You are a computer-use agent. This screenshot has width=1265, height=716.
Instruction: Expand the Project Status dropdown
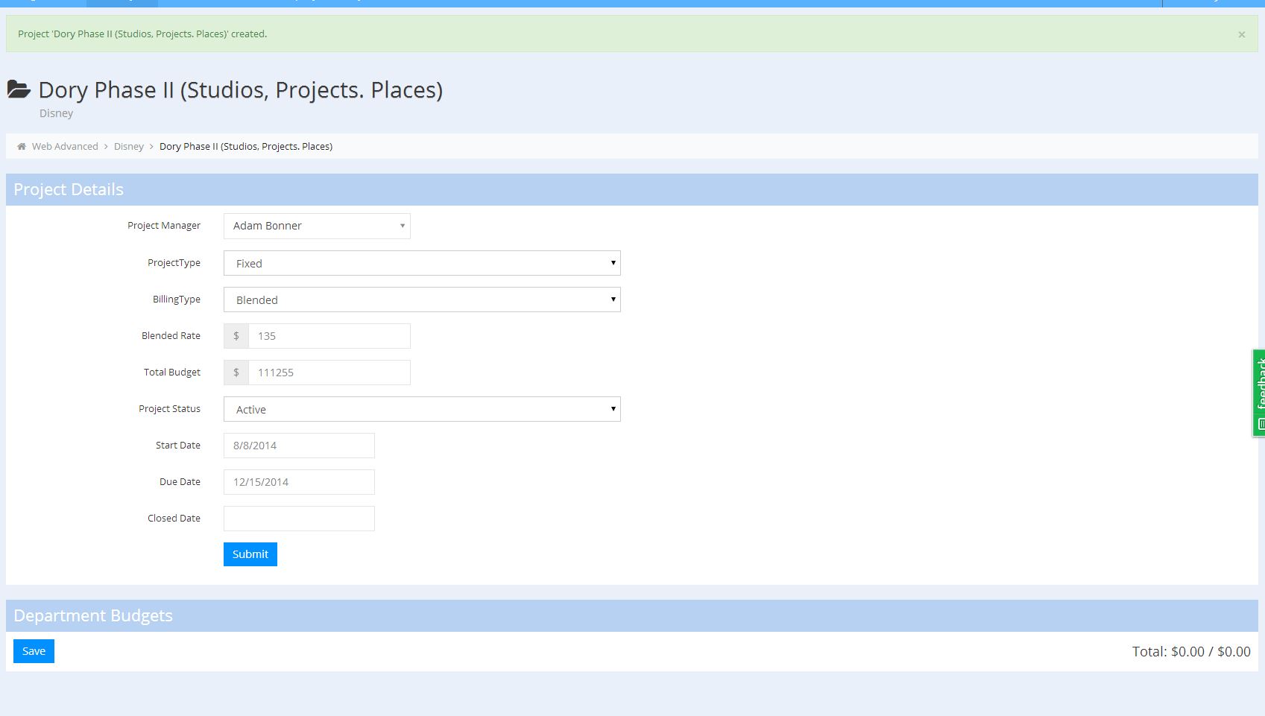[x=422, y=409]
